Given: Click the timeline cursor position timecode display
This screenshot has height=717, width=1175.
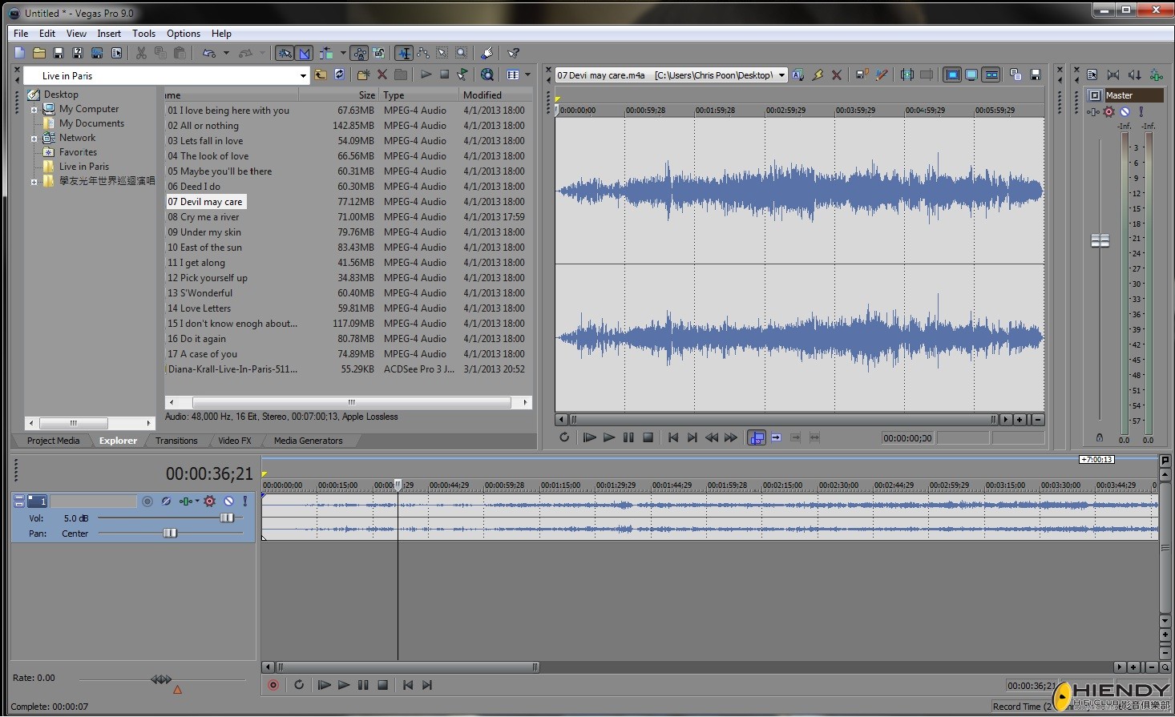Looking at the screenshot, I should 209,474.
